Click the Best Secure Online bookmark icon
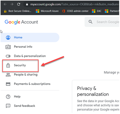 tap(5, 11)
